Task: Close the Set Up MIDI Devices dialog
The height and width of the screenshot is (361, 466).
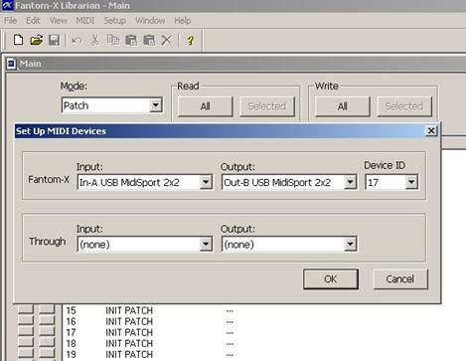Action: 431,131
